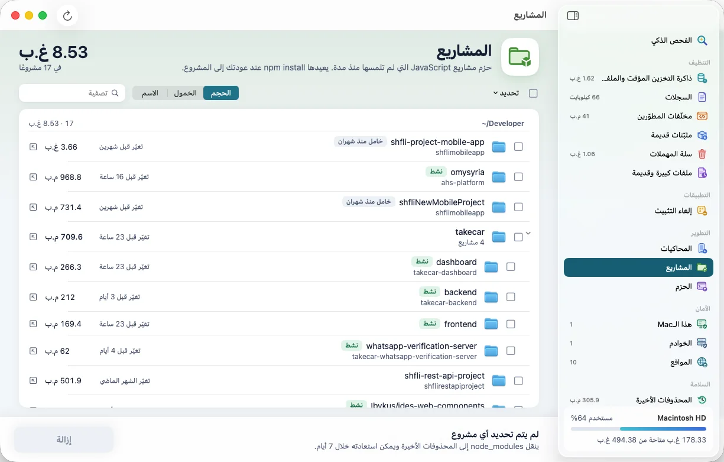Reveal frontend project in Finder via arrow icon

coord(33,324)
